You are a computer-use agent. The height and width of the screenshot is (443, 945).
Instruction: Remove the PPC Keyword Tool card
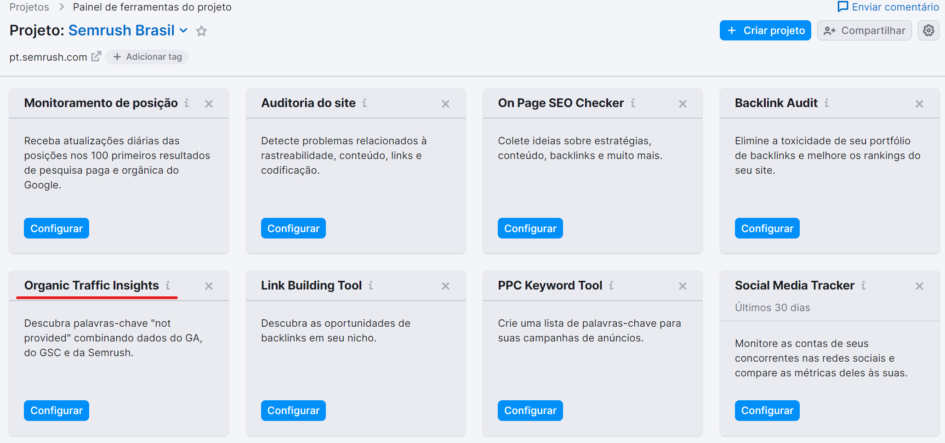(682, 285)
